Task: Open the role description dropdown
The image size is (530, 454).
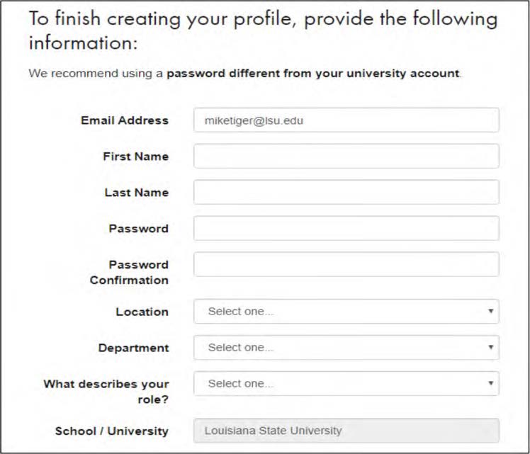Action: (x=346, y=383)
